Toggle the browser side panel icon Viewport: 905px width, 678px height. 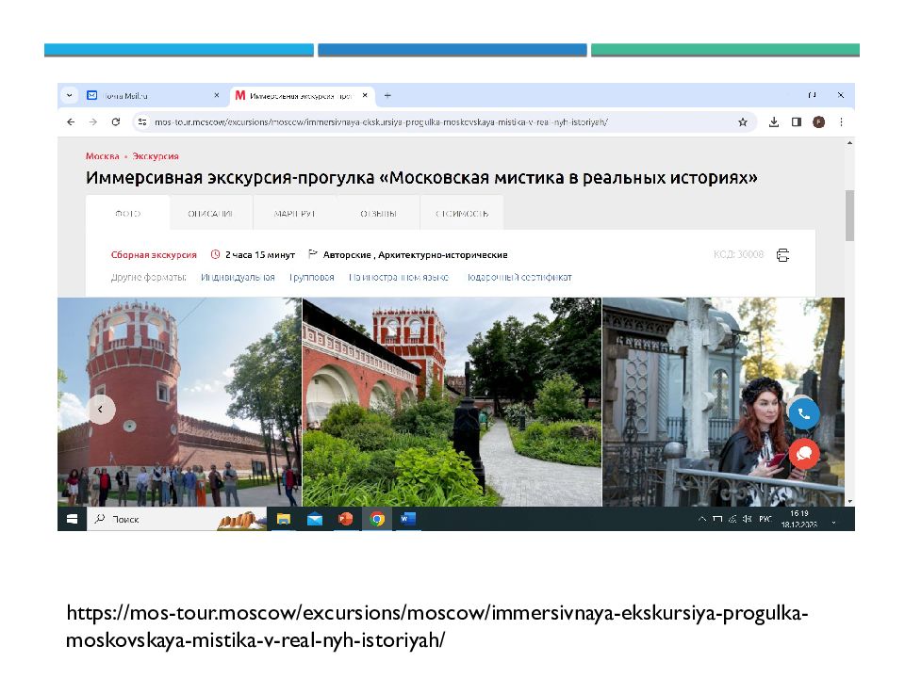(797, 121)
